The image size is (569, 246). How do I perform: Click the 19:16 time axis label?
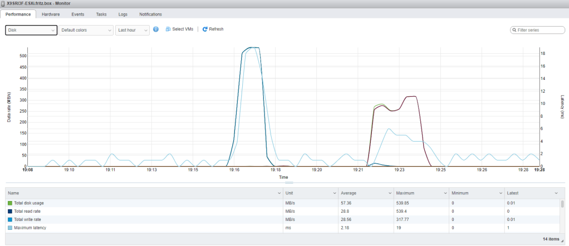pyautogui.click(x=234, y=170)
